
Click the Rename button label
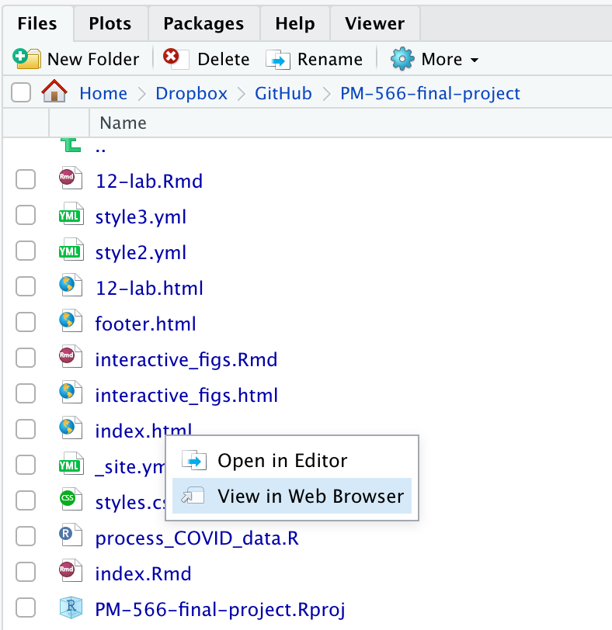pos(330,60)
